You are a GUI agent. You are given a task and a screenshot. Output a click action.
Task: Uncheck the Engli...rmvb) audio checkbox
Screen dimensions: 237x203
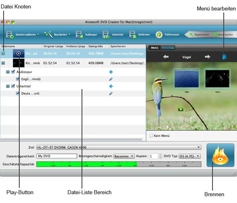tap(18, 79)
